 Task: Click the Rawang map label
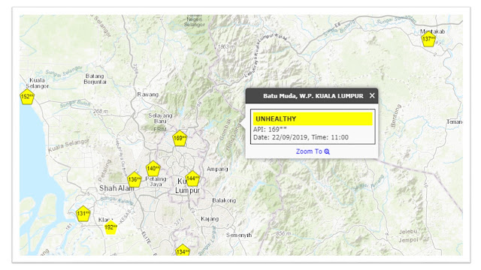click(148, 94)
